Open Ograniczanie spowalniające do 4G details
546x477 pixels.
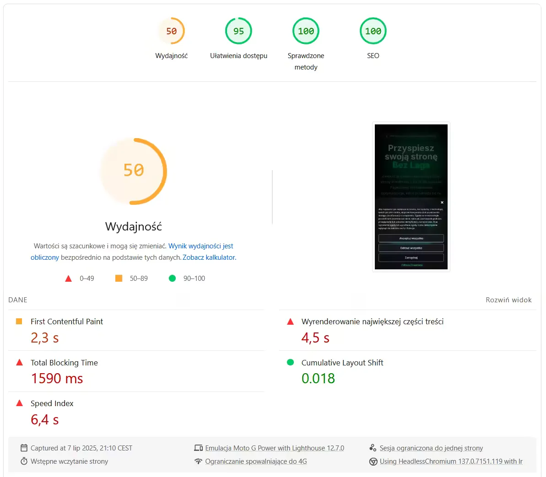[x=256, y=461]
